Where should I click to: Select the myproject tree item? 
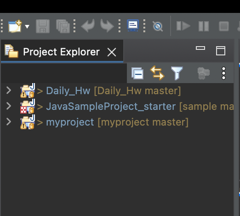click(104, 122)
